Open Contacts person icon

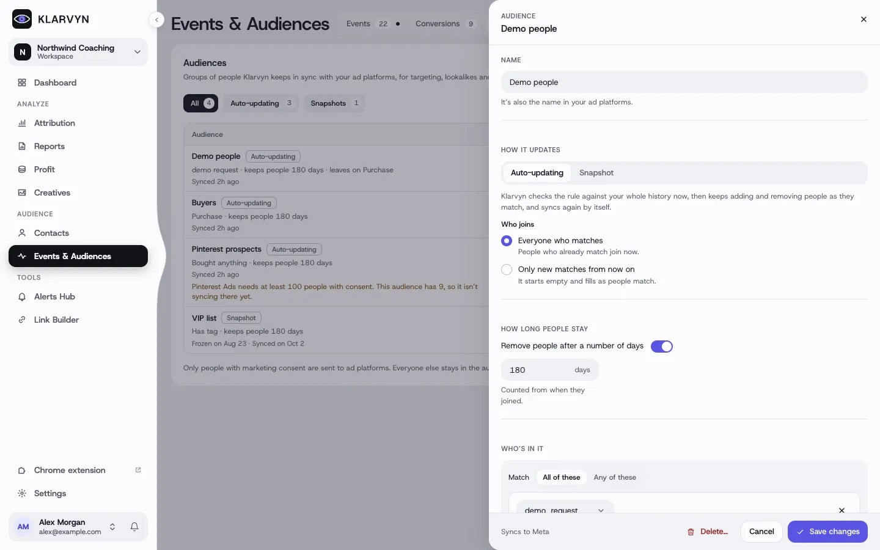[22, 233]
